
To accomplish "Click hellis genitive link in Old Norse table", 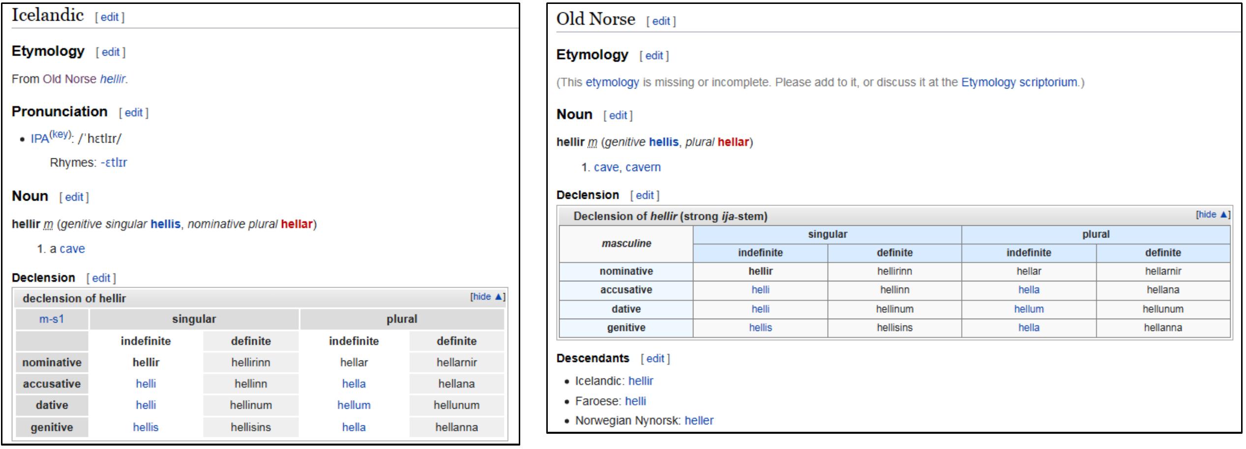I will 761,327.
